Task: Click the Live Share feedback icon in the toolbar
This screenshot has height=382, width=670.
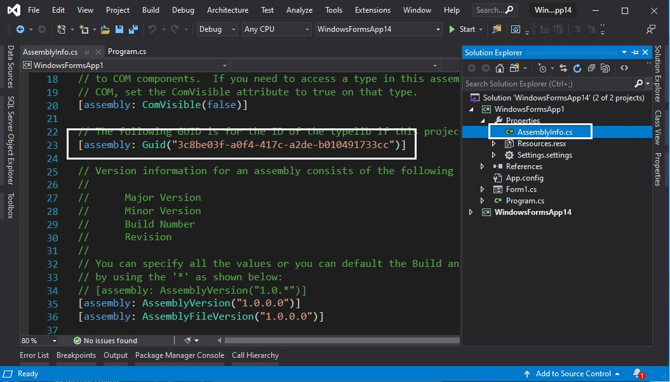Action: click(651, 29)
